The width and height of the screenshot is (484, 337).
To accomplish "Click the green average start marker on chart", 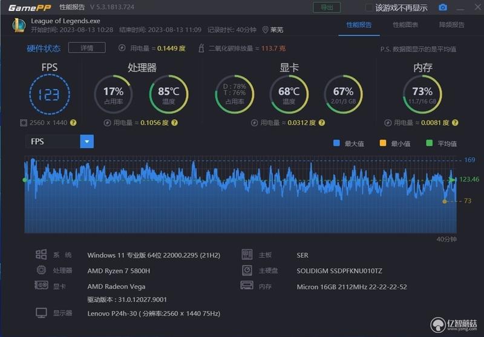I will pos(25,180).
